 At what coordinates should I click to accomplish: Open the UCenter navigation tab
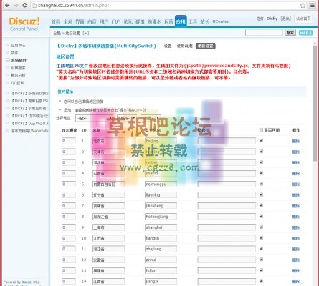click(221, 21)
